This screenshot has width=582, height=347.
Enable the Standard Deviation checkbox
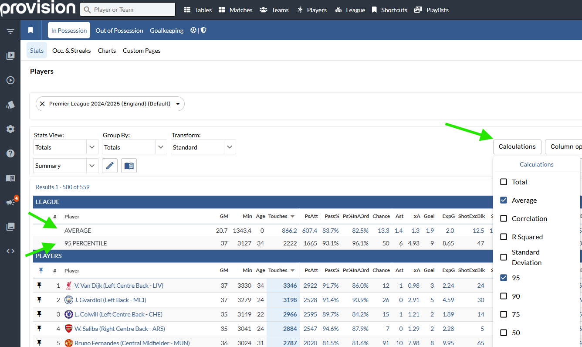click(504, 257)
